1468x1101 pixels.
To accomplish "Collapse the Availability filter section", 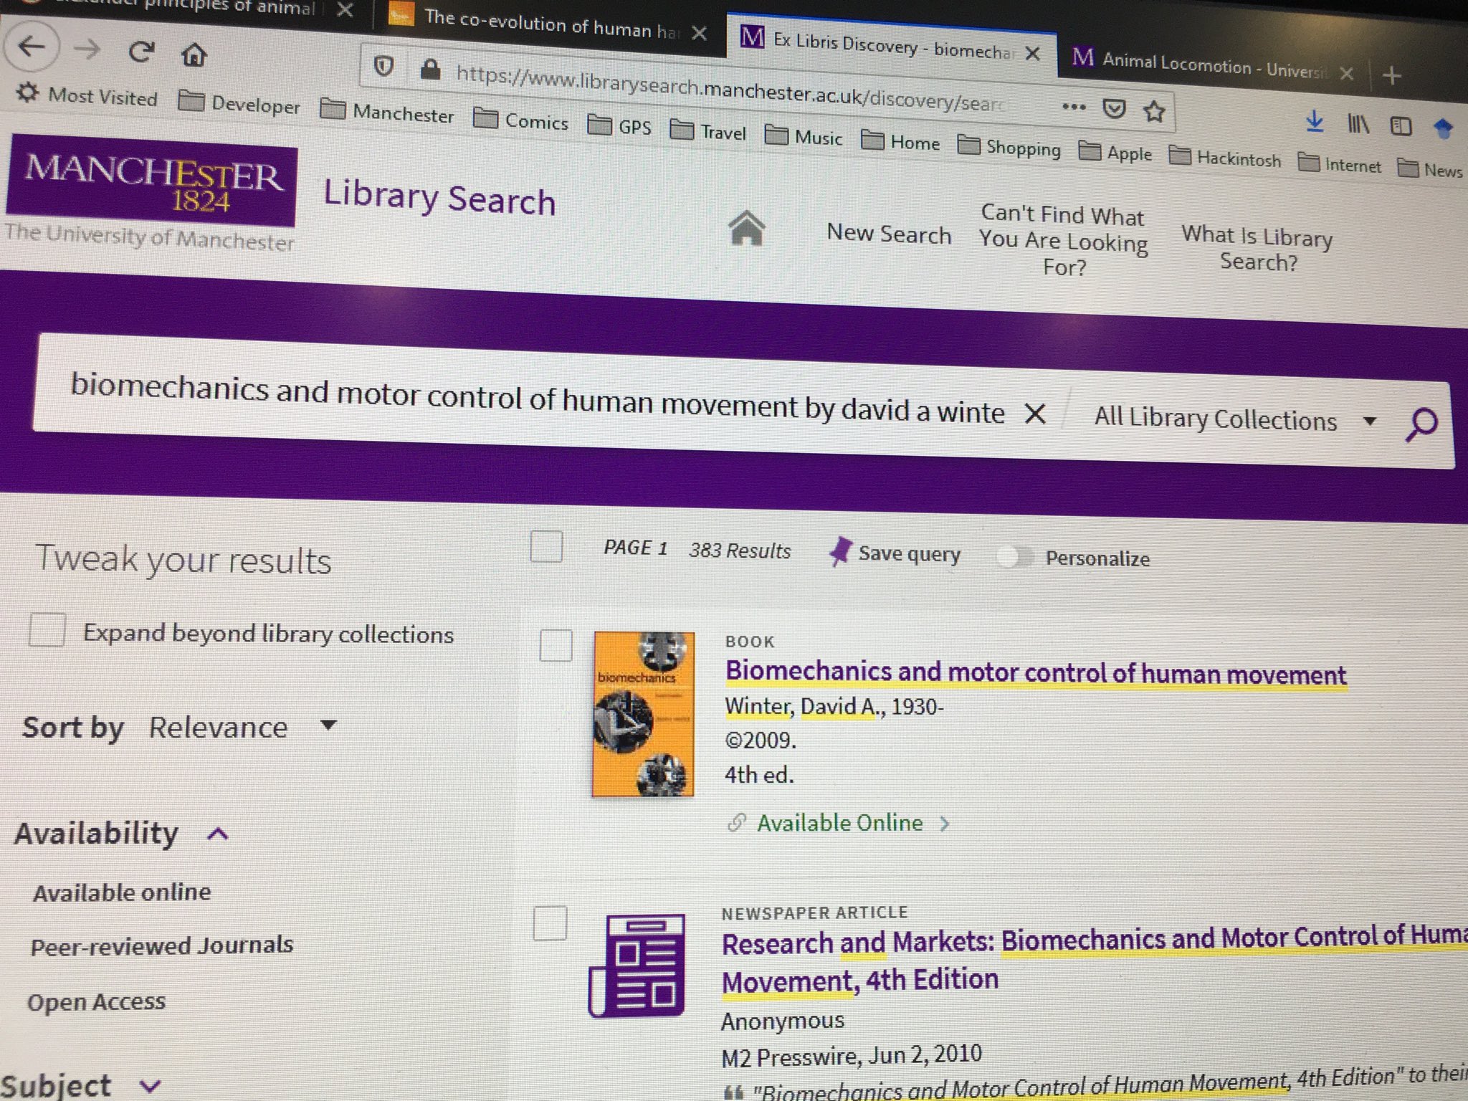I will pos(218,834).
